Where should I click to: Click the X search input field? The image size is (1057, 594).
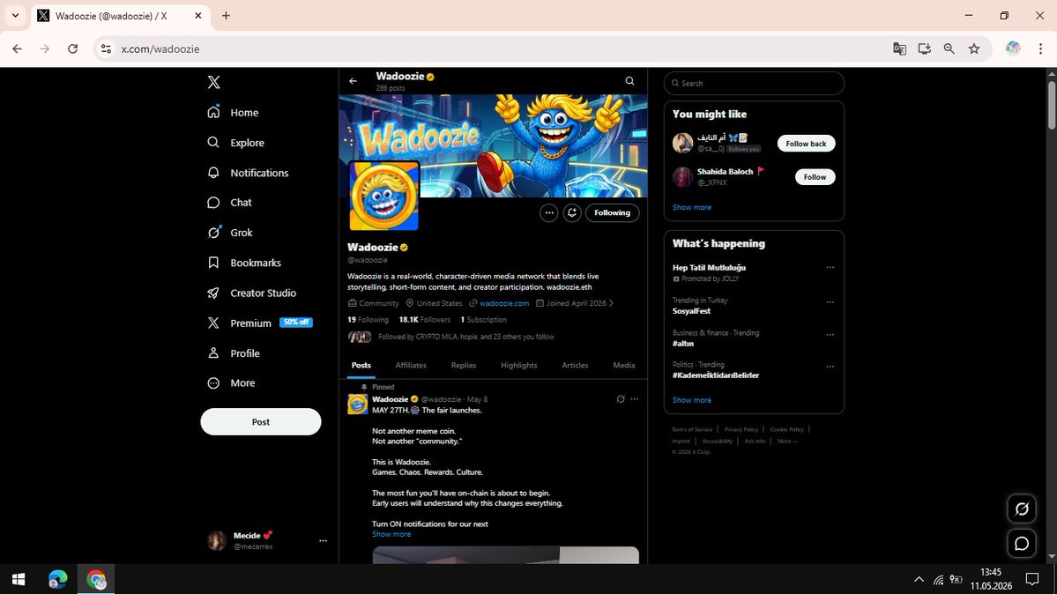(x=754, y=83)
